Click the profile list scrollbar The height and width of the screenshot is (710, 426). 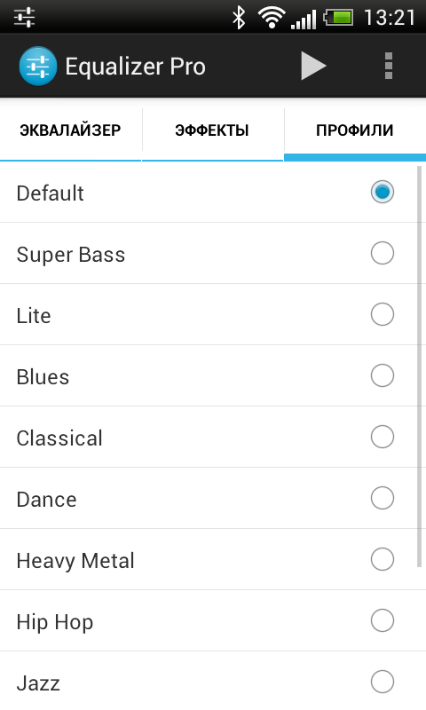click(x=419, y=367)
